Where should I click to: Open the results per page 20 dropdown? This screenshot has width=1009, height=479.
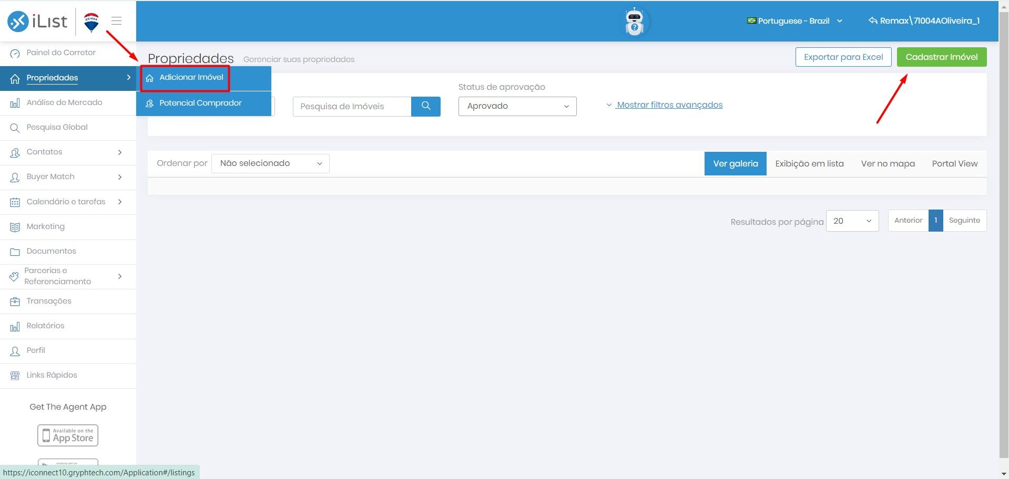pyautogui.click(x=852, y=221)
